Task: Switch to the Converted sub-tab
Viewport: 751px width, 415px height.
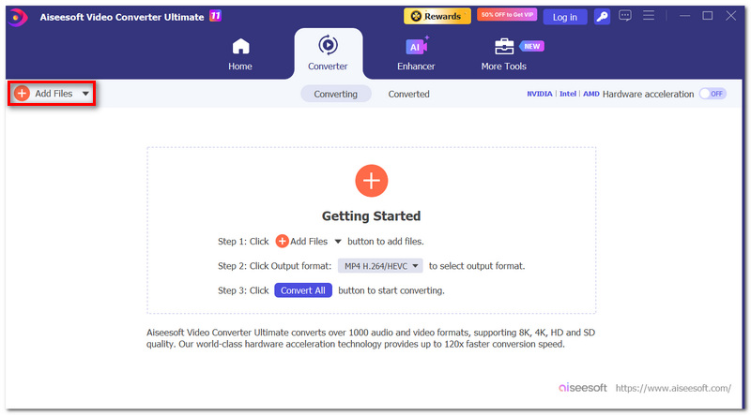Action: coord(408,95)
